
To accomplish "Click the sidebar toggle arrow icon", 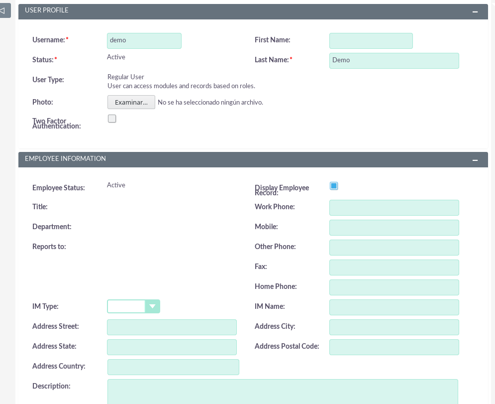I will point(3,10).
